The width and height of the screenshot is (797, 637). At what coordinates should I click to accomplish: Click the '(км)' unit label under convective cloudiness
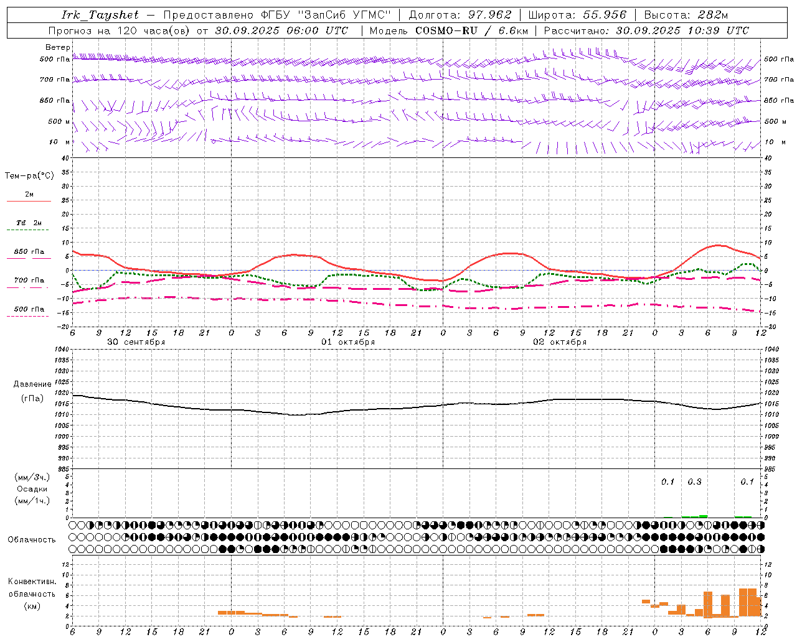click(32, 606)
